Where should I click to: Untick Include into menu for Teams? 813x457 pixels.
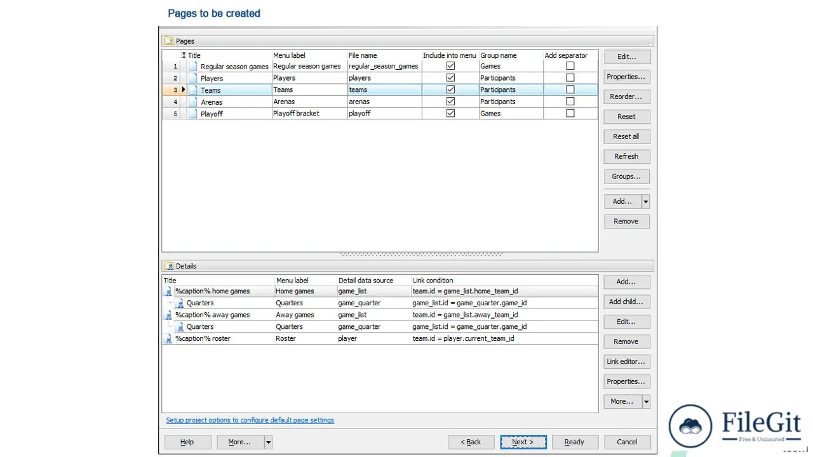click(450, 89)
